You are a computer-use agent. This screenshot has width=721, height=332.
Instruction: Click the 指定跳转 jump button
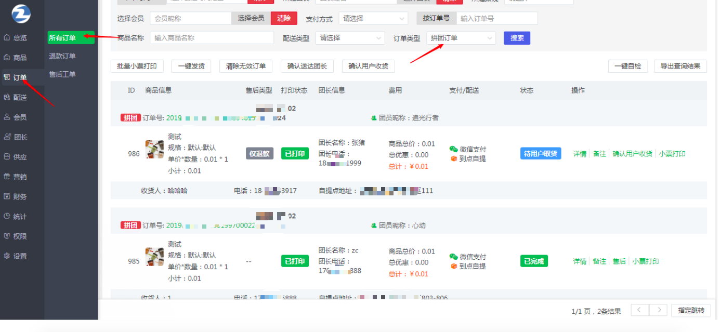pyautogui.click(x=691, y=310)
